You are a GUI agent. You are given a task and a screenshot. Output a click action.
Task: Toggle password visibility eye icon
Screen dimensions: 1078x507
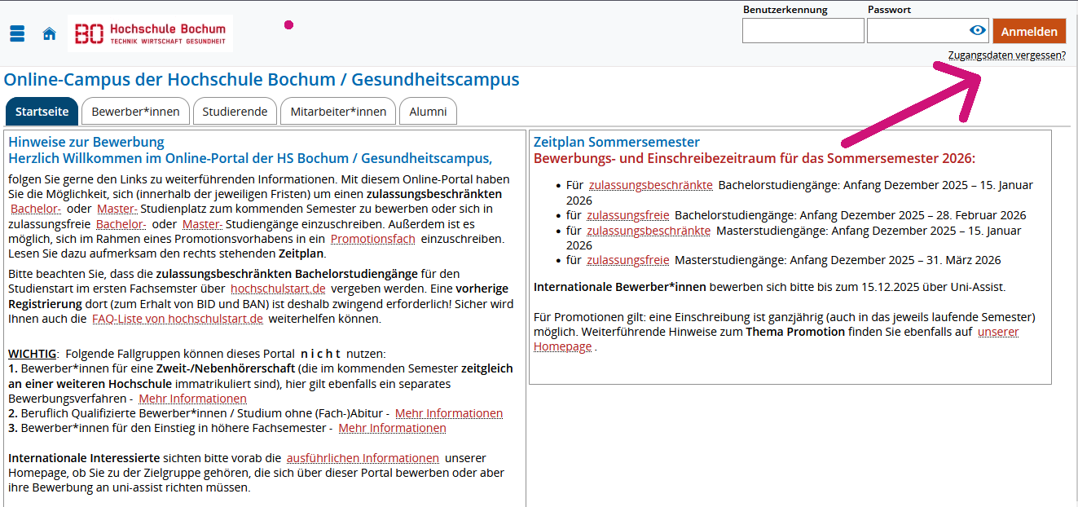[978, 31]
